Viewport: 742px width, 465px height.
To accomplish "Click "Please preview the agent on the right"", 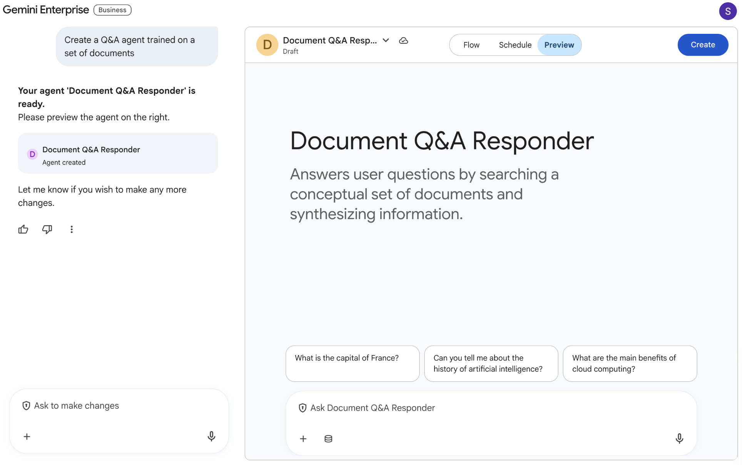I will [x=94, y=117].
